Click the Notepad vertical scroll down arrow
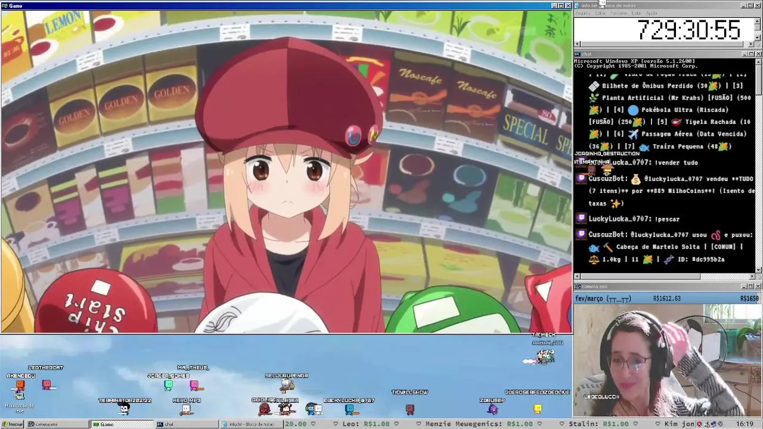 (758, 37)
